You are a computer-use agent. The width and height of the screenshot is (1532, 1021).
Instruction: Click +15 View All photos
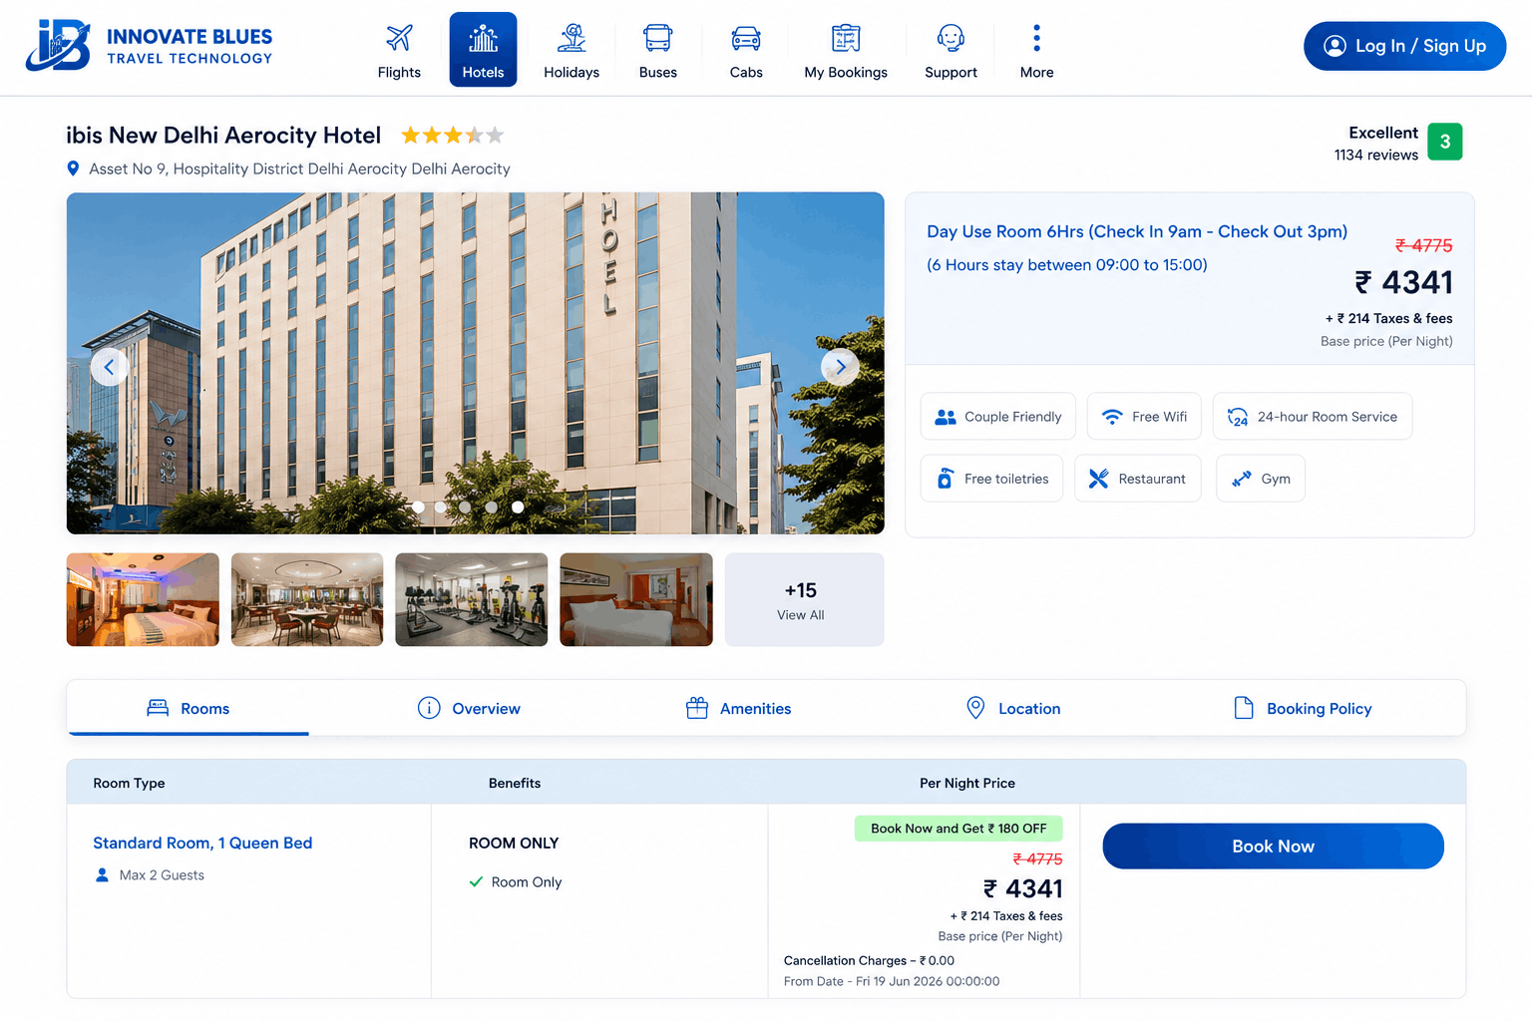click(804, 599)
